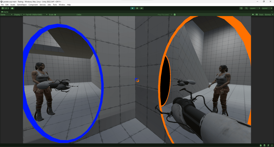The height and width of the screenshot is (147, 274).
Task: Click the debug mode bug icon in status bar
Action: 261,145
